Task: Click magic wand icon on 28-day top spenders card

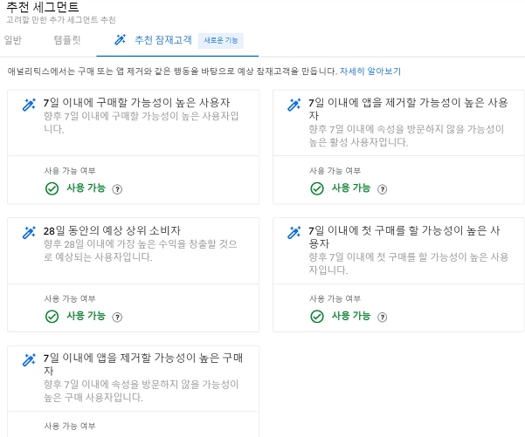Action: pos(29,233)
